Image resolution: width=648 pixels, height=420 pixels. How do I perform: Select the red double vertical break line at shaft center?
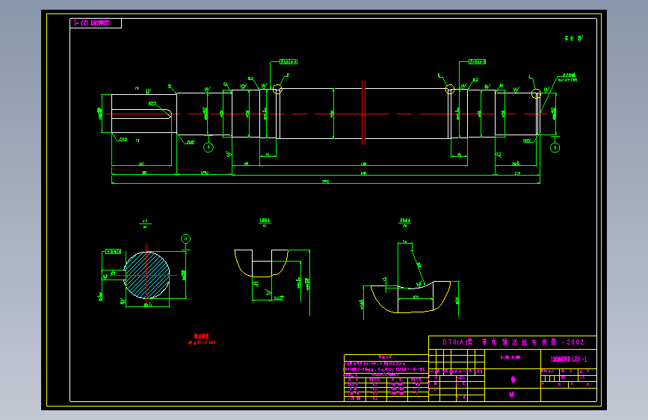click(x=364, y=113)
